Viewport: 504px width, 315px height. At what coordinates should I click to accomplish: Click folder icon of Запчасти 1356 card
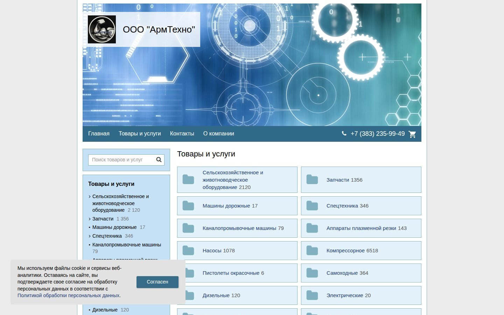pyautogui.click(x=312, y=180)
